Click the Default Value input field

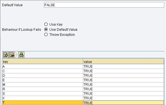pos(104,5)
